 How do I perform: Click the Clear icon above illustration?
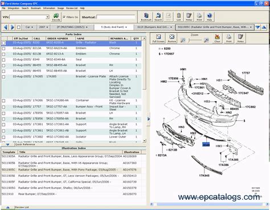(217, 38)
